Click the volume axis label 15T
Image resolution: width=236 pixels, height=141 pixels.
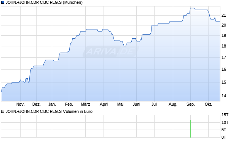(x=225, y=115)
